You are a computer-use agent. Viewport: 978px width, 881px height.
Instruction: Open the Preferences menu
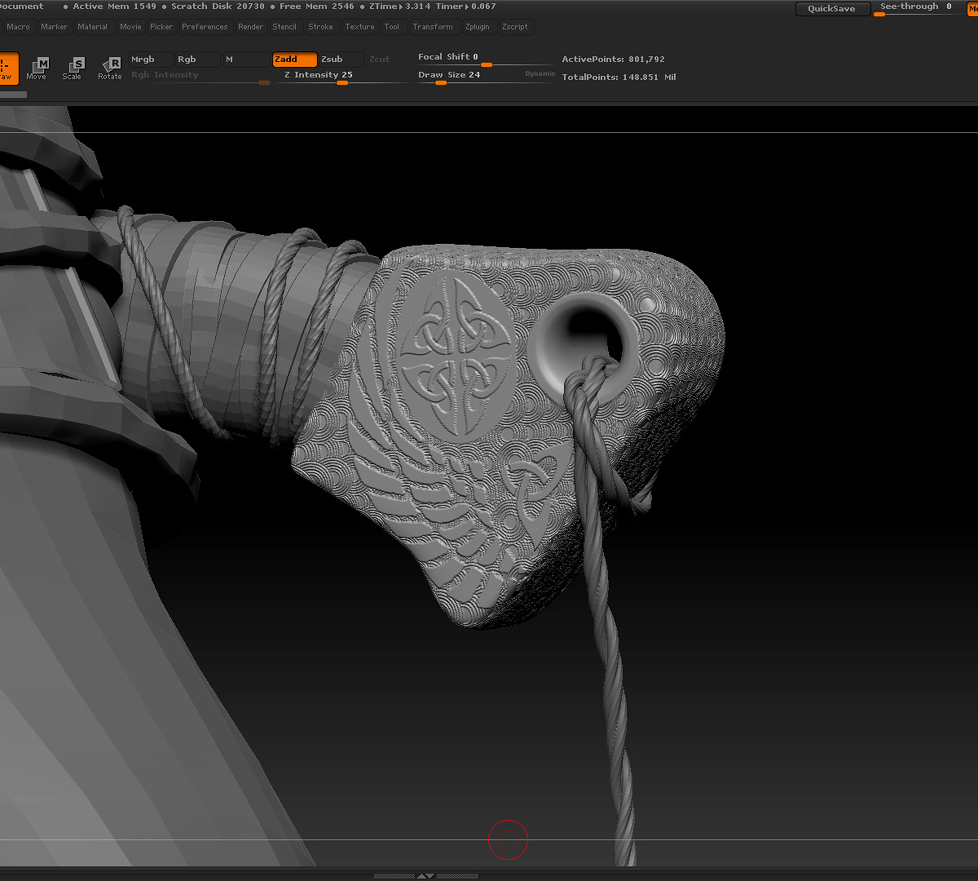tap(205, 27)
